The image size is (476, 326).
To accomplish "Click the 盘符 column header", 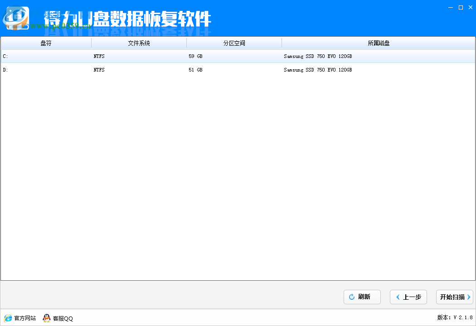I will (x=45, y=43).
